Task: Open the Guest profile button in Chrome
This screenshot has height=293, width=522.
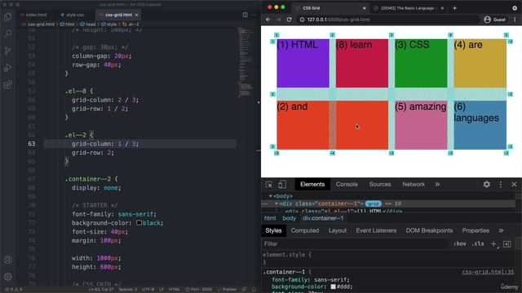Action: 495,20
